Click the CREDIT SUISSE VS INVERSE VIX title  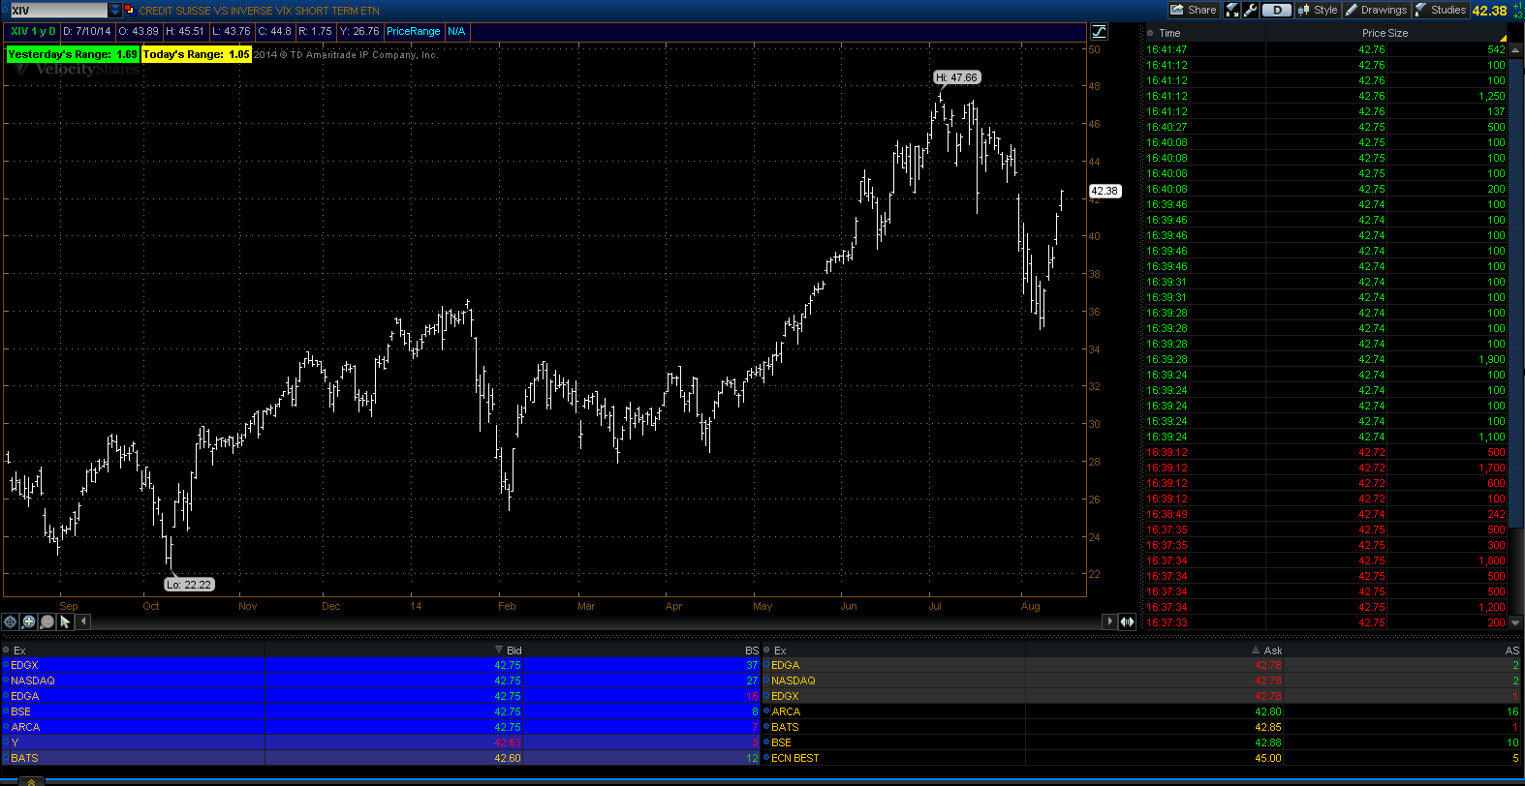click(x=259, y=11)
